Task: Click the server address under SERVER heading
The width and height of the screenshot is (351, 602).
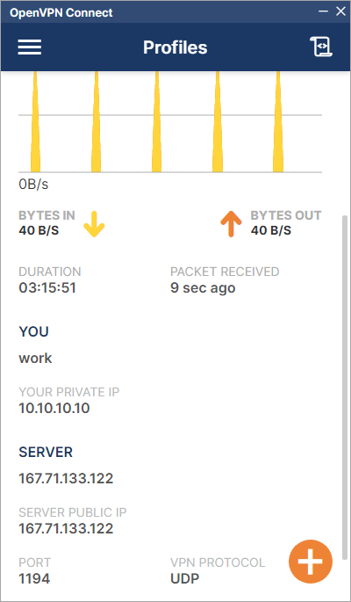Action: point(66,478)
